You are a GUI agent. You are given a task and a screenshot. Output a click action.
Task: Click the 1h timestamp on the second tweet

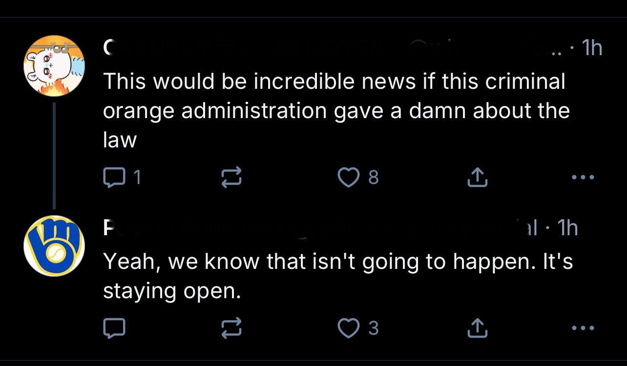coord(567,228)
